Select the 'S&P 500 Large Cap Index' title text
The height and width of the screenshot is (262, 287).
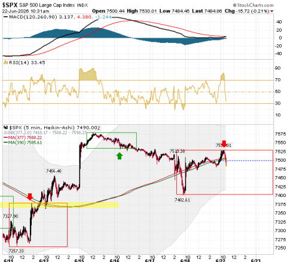47,5
